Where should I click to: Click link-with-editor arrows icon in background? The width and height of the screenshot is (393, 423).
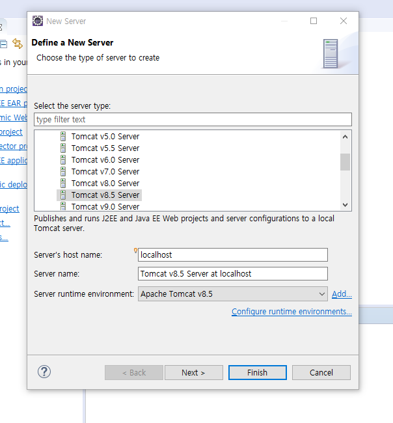pos(18,44)
